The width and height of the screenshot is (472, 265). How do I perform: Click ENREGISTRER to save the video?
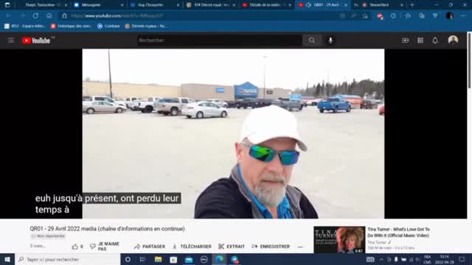[x=271, y=247]
